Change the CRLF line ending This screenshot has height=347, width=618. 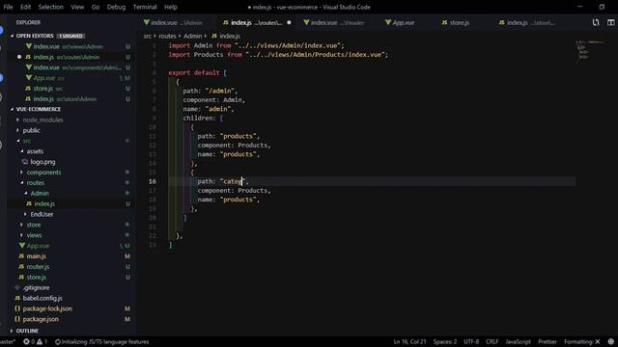point(492,342)
